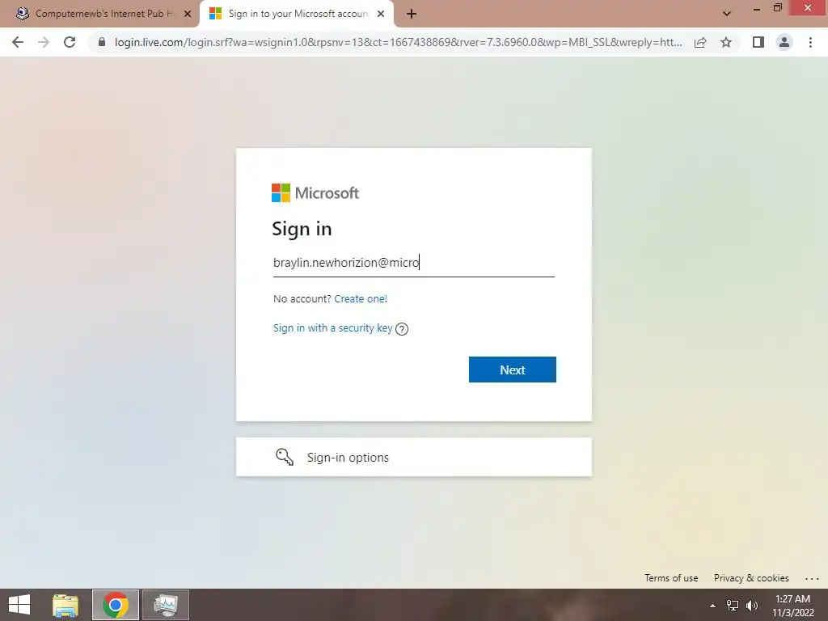Open the taskbar clock showing 1:27 AM

[x=792, y=605]
